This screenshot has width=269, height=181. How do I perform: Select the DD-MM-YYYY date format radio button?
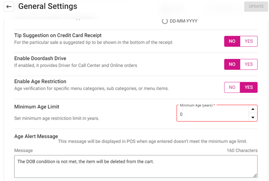[x=165, y=21]
